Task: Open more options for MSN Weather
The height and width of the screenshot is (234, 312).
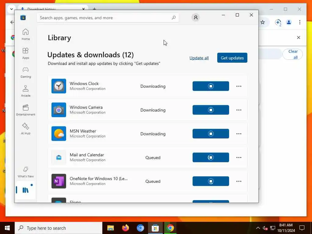Action: 239,134
